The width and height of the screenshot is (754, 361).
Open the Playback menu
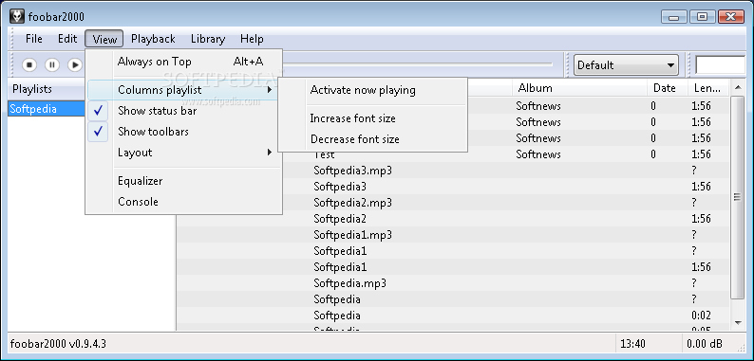153,39
